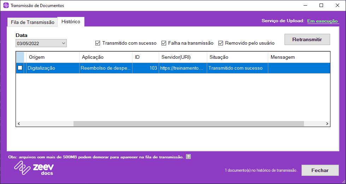Click the Situação column header
This screenshot has height=184, width=346.
tap(237, 57)
